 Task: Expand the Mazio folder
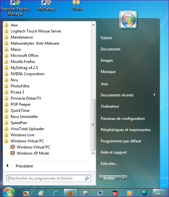click(x=12, y=49)
